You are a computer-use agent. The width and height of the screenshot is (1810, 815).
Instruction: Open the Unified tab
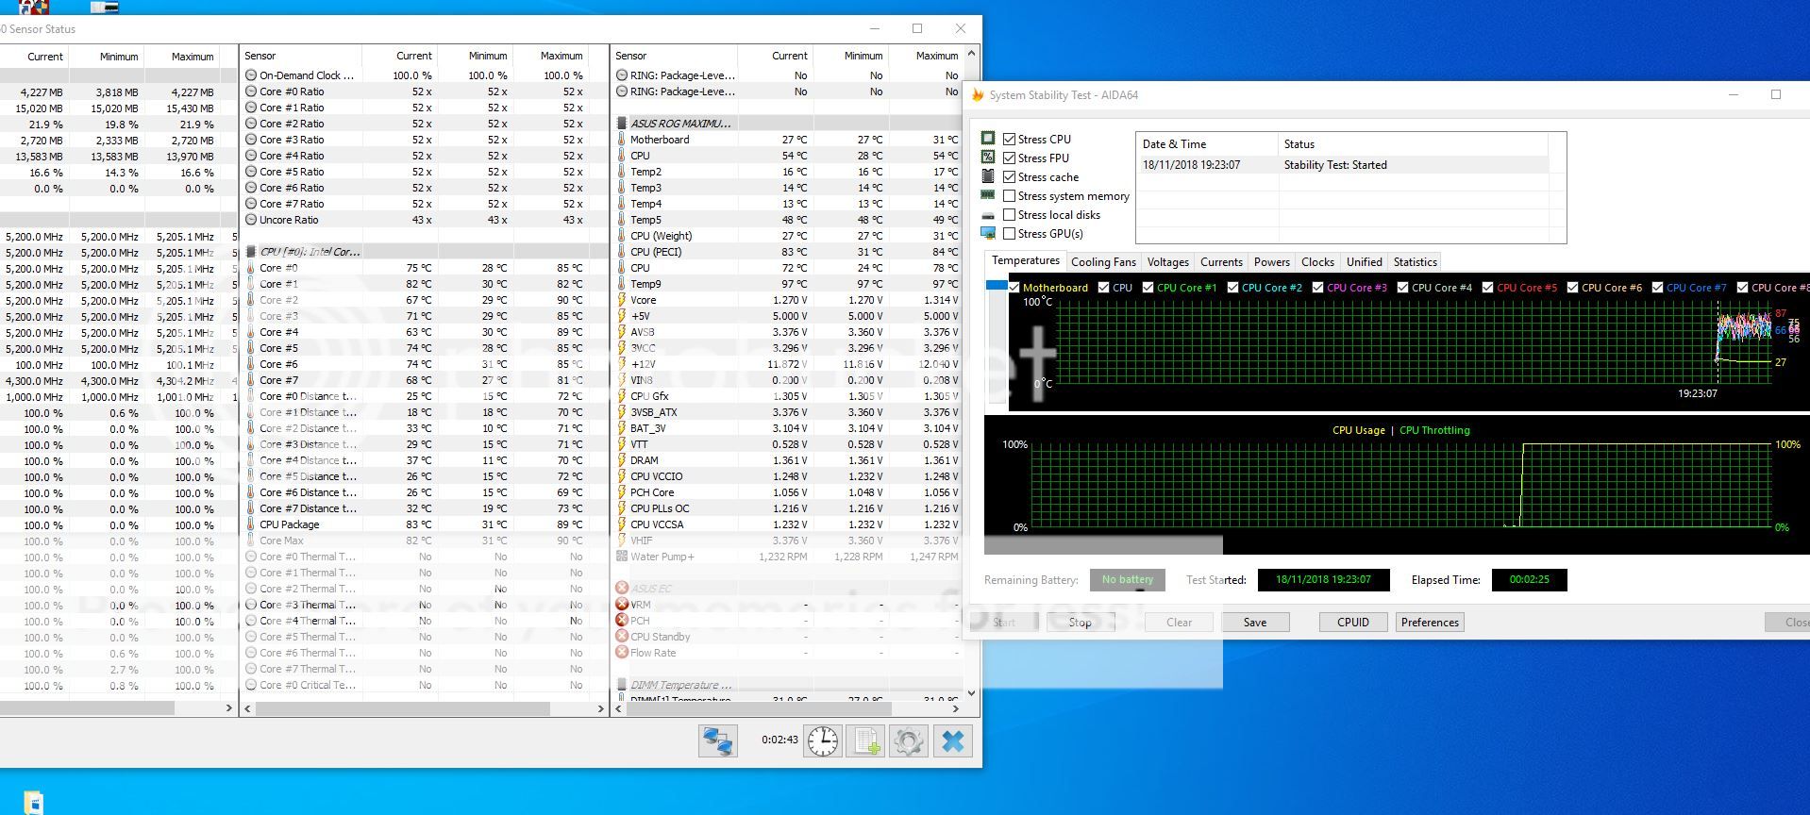[x=1364, y=262]
